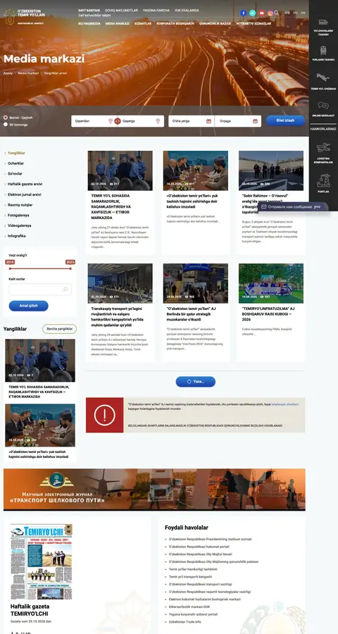Screen dimensions: 338x634
Task: Expand the Yangiliklar sidebar item
Action: (x=16, y=154)
